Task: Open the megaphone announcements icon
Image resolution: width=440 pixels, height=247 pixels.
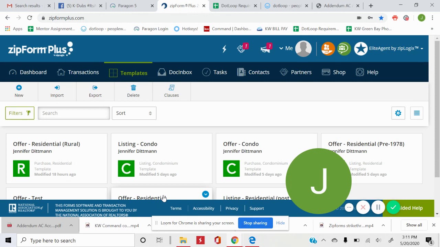Action: (266, 48)
